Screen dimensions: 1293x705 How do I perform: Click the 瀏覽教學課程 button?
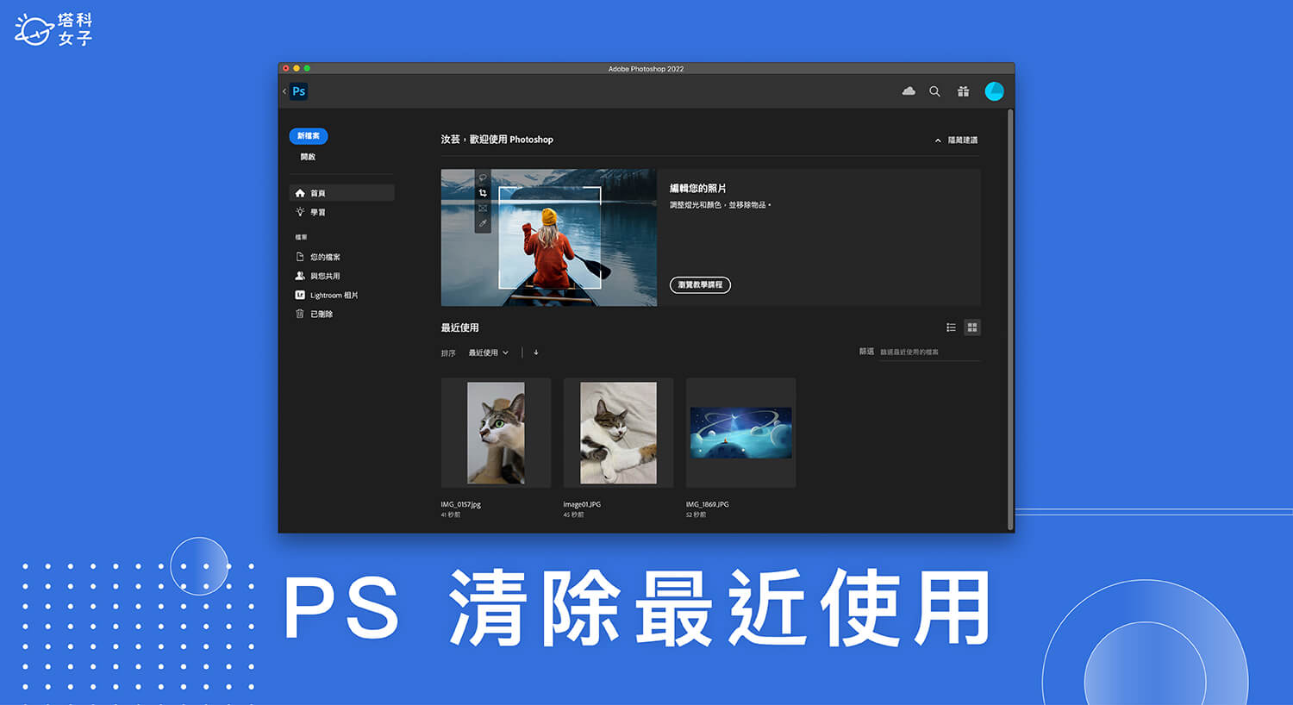(700, 284)
